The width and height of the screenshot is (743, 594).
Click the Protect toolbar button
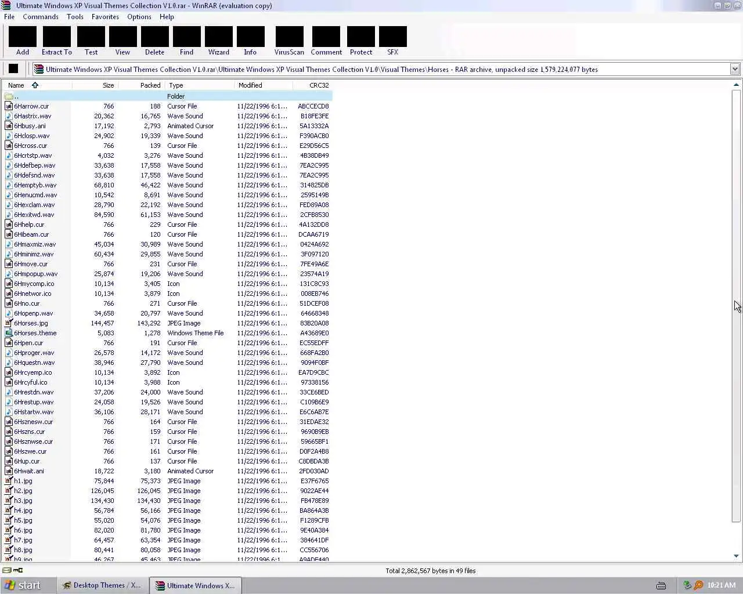[x=361, y=41]
